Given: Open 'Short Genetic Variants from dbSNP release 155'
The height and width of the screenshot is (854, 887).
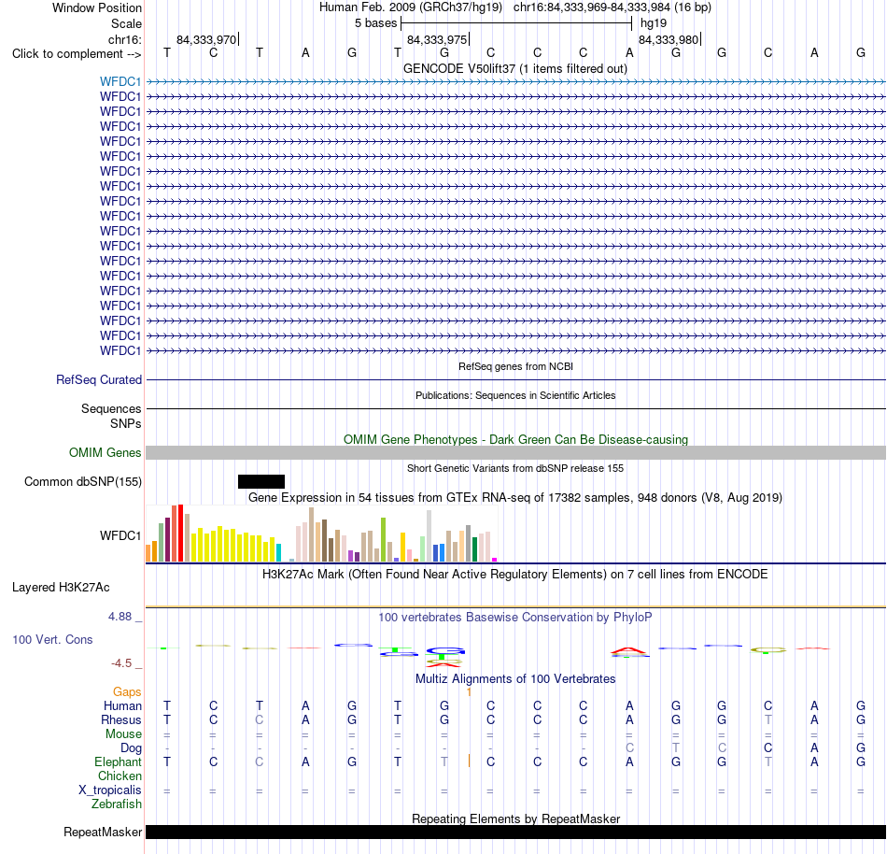Looking at the screenshot, I should [x=515, y=468].
